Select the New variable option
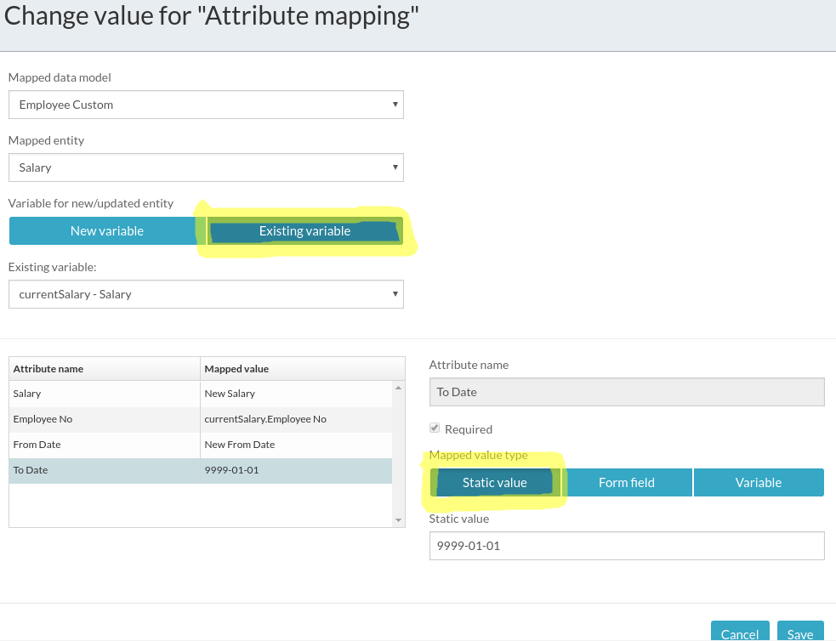Image resolution: width=836 pixels, height=641 pixels. pos(107,230)
